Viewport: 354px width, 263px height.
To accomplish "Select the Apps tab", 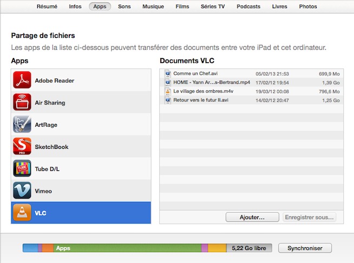I will click(100, 6).
